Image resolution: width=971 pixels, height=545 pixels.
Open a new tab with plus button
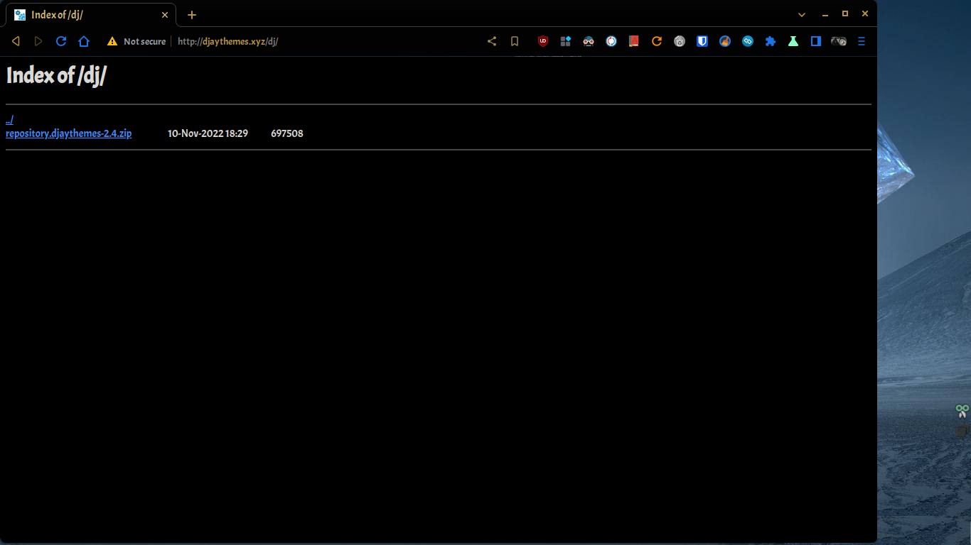pyautogui.click(x=192, y=15)
